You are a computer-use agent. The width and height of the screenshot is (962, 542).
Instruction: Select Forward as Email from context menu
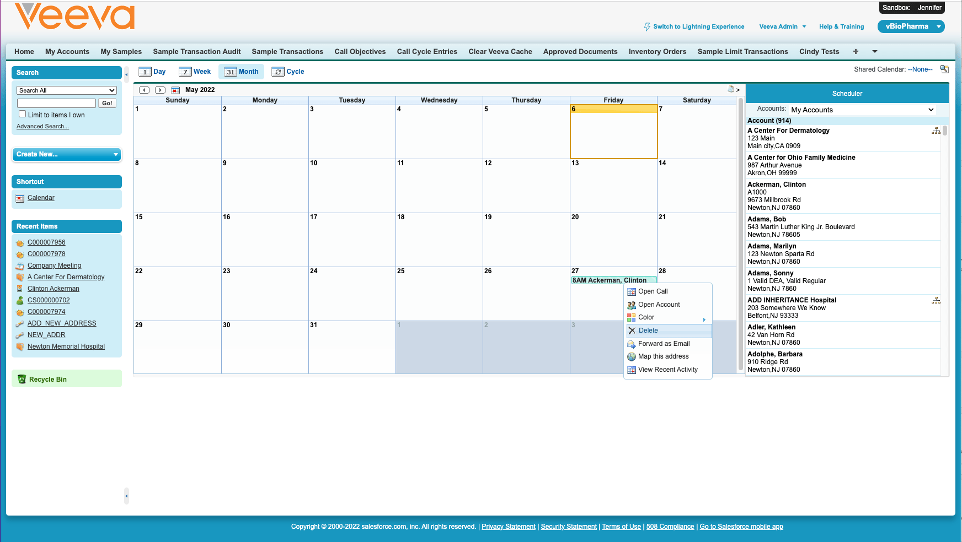tap(664, 343)
